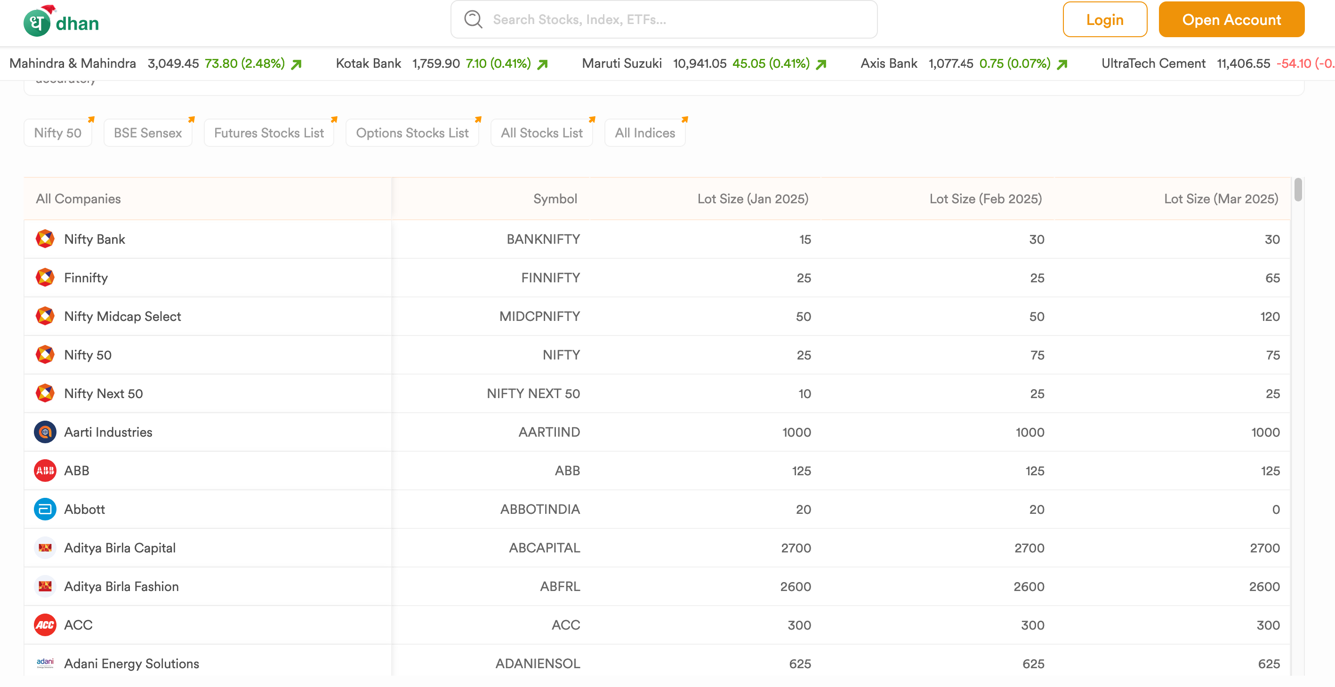1335x687 pixels.
Task: Click the Adani Energy Solutions logo
Action: [45, 663]
